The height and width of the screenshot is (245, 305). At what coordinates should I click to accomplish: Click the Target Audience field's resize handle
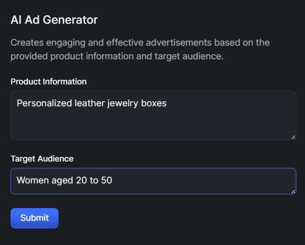(293, 191)
